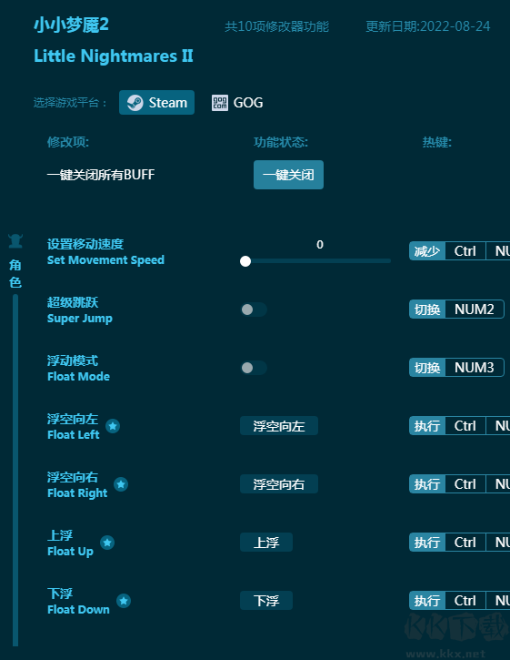Viewport: 510px width, 660px height.
Task: Click the star icon beside Float Up
Action: pyautogui.click(x=107, y=543)
